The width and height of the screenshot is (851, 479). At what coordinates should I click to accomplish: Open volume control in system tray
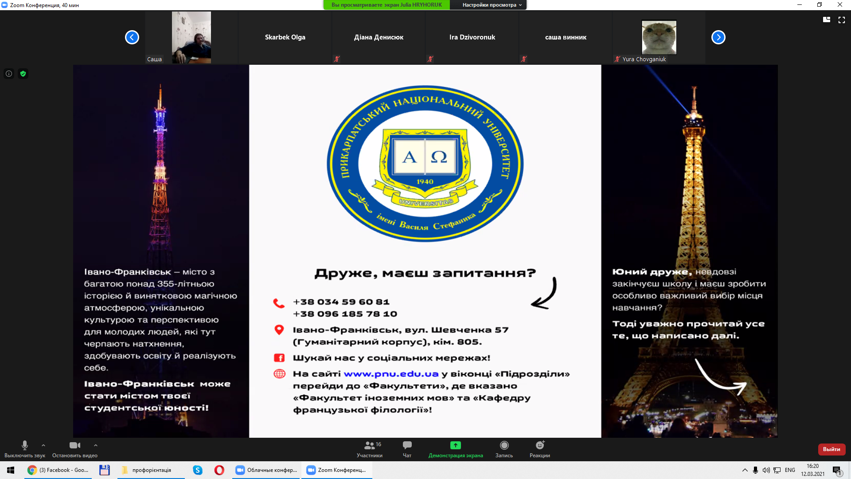click(766, 470)
